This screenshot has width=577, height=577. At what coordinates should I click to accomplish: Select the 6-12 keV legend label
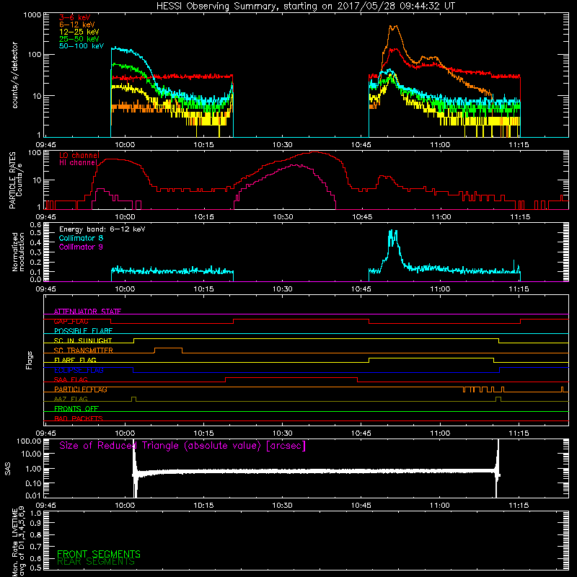click(x=77, y=25)
